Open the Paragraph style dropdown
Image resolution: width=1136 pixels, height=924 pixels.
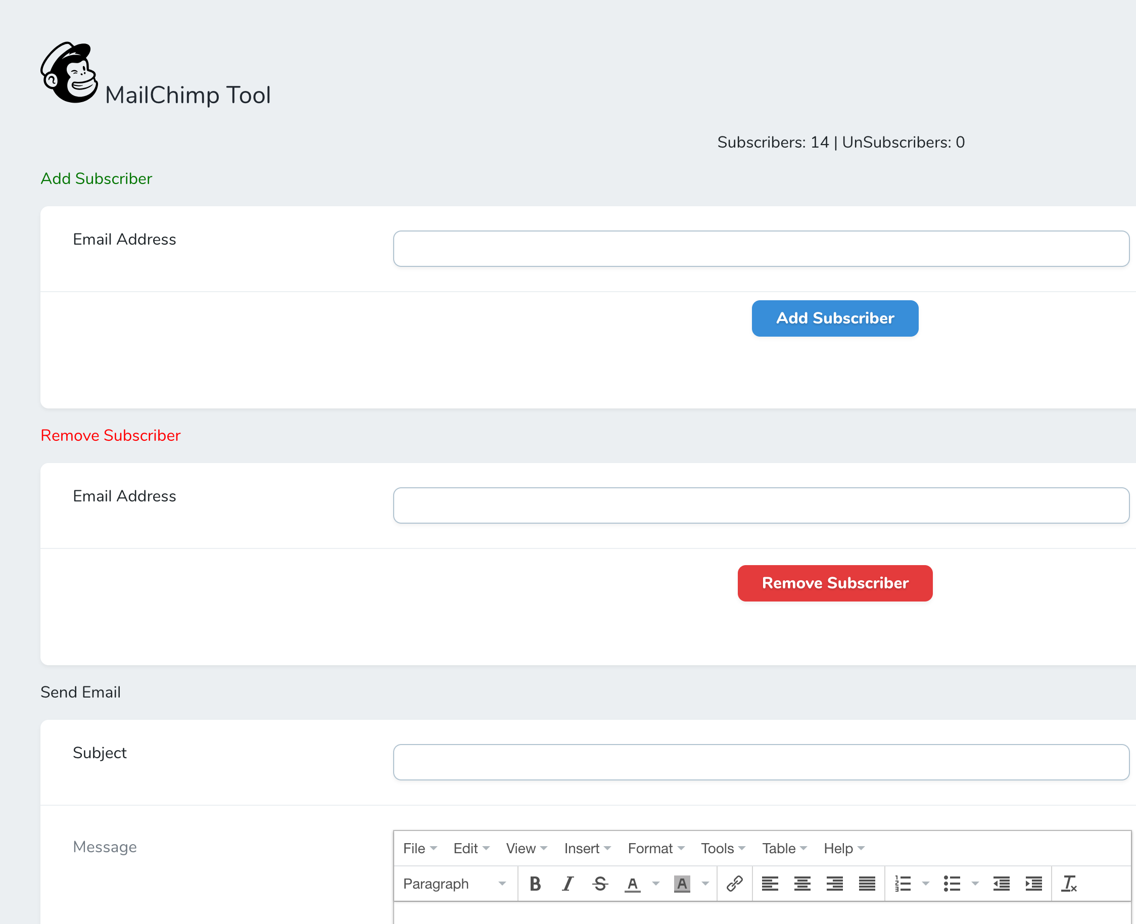[454, 884]
